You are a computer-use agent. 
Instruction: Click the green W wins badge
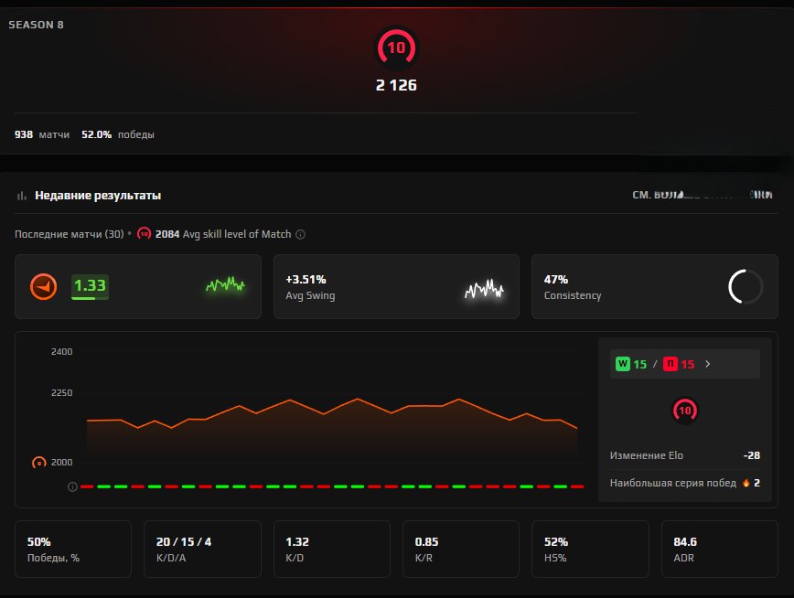click(622, 364)
